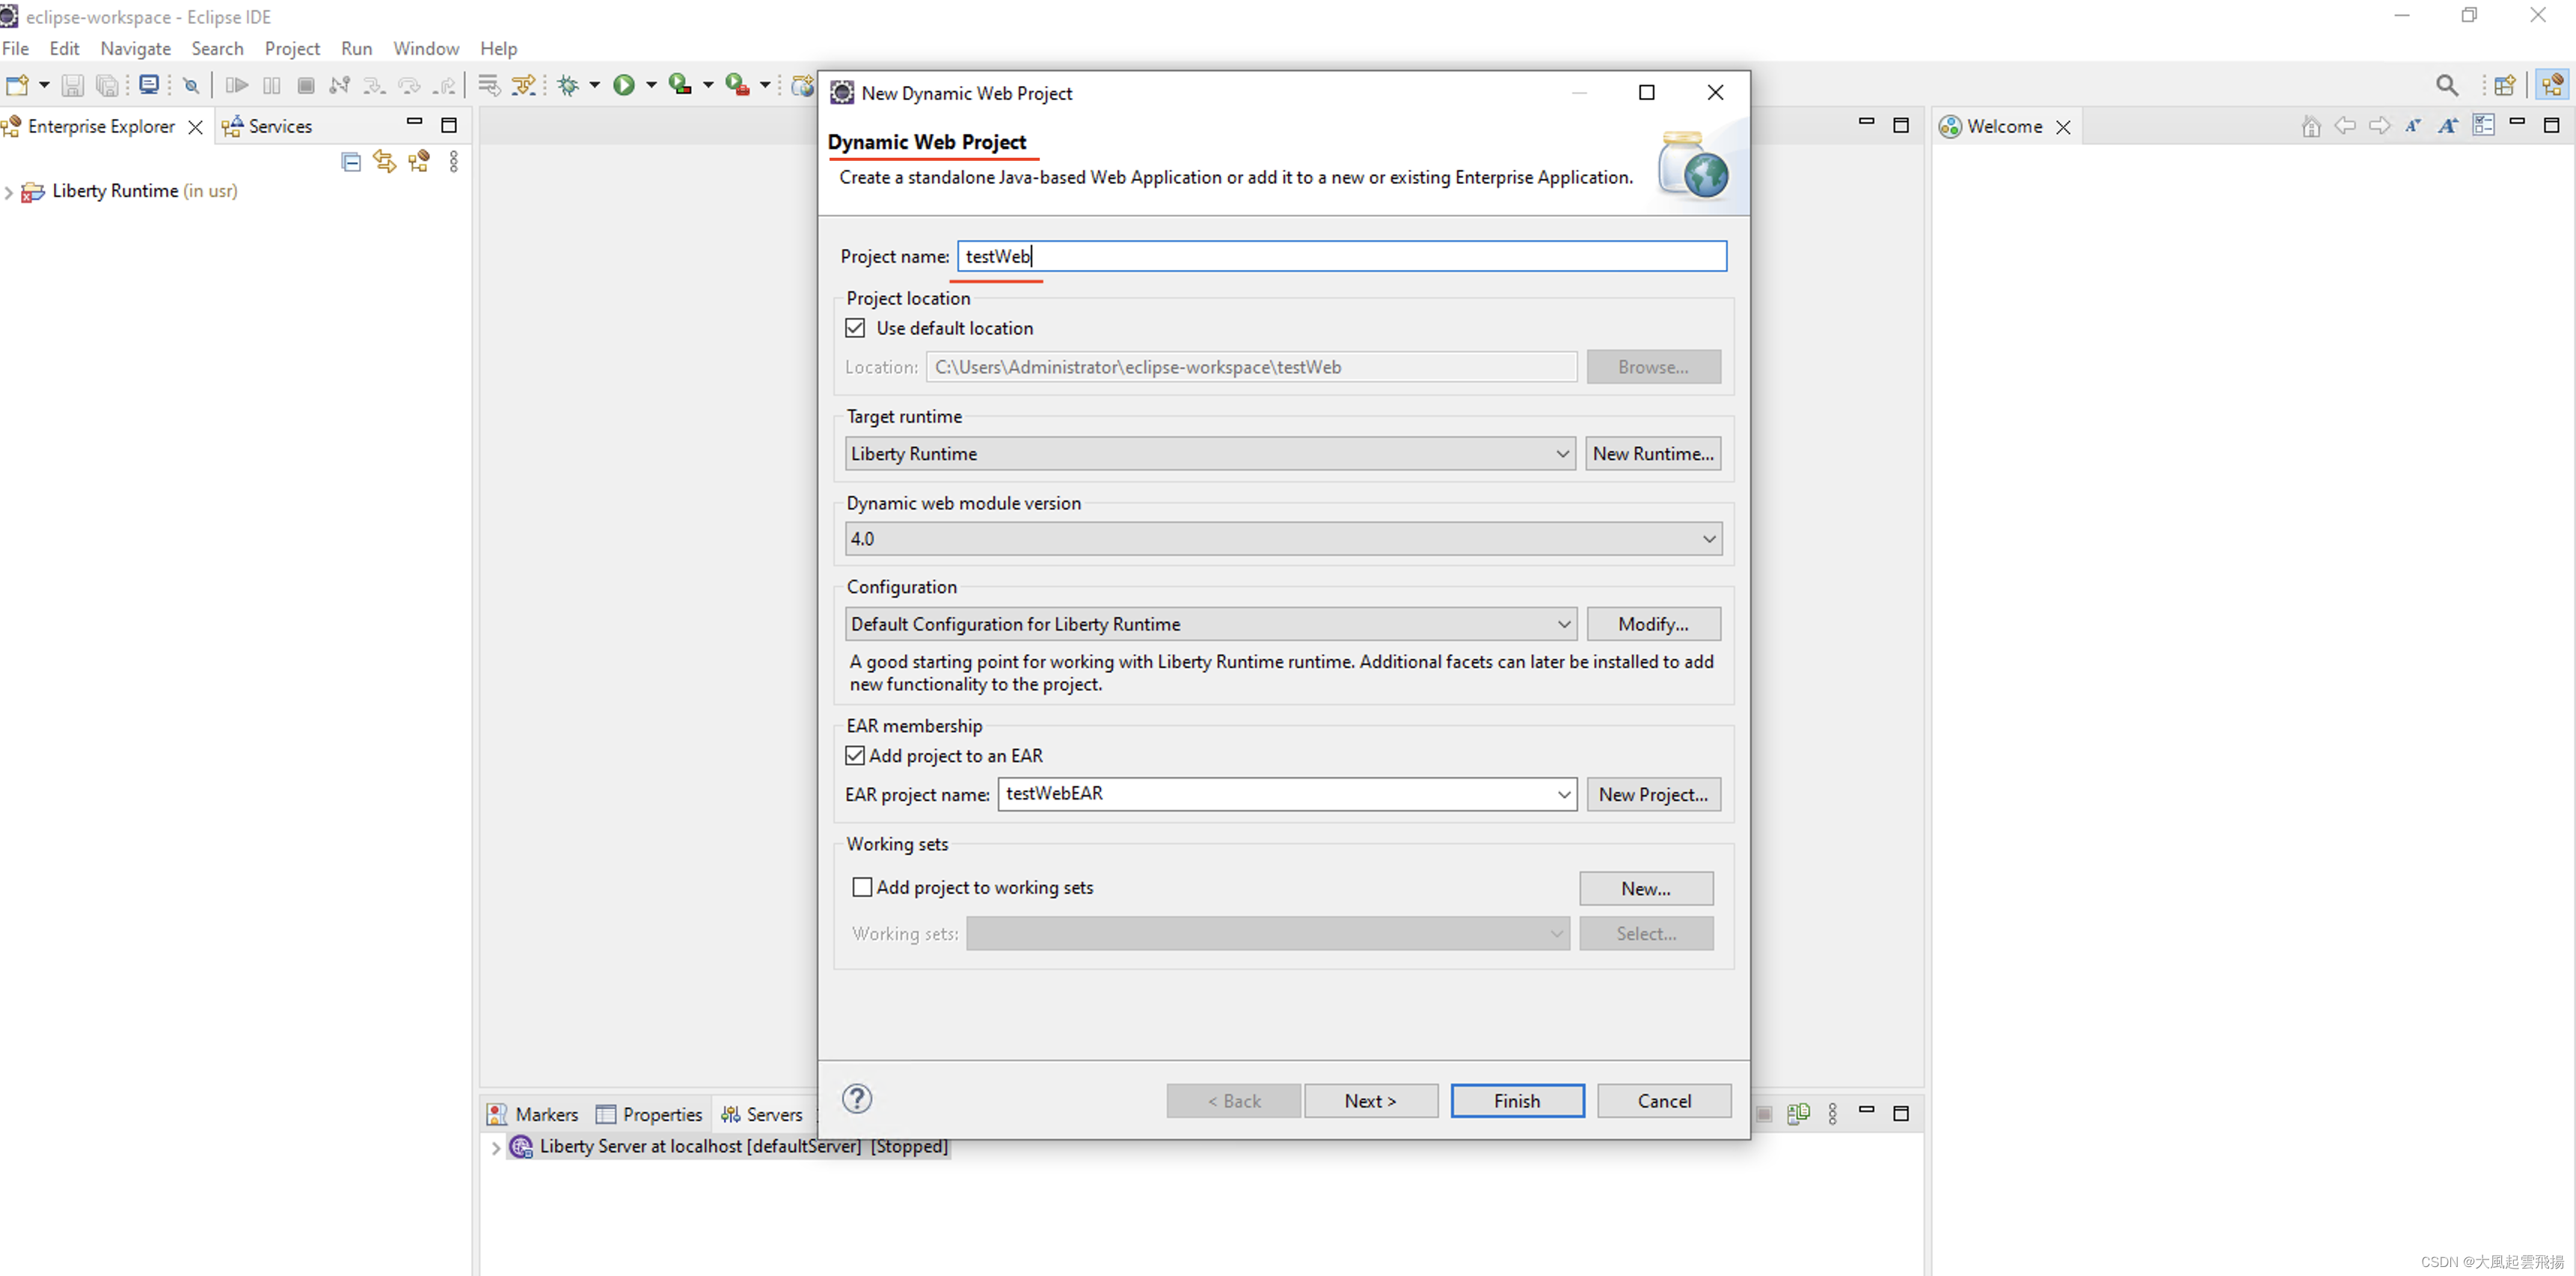Viewport: 2576px width, 1276px height.
Task: Click the Finish button
Action: pyautogui.click(x=1516, y=1100)
